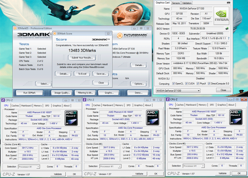Click the 3DMark Score dialog title icon
Viewport: 248px width, 178px height.
55,33
